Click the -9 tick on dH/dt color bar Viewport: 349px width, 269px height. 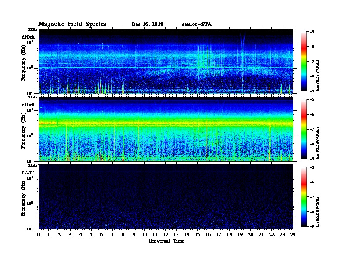[312, 91]
